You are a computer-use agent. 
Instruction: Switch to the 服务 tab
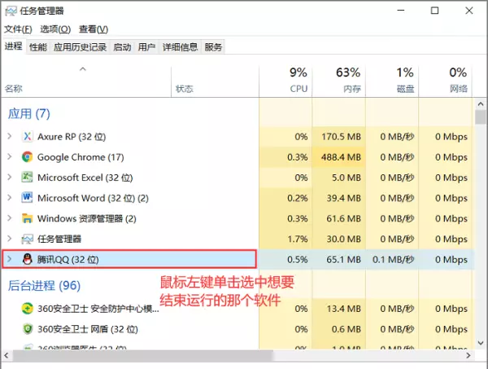[213, 47]
